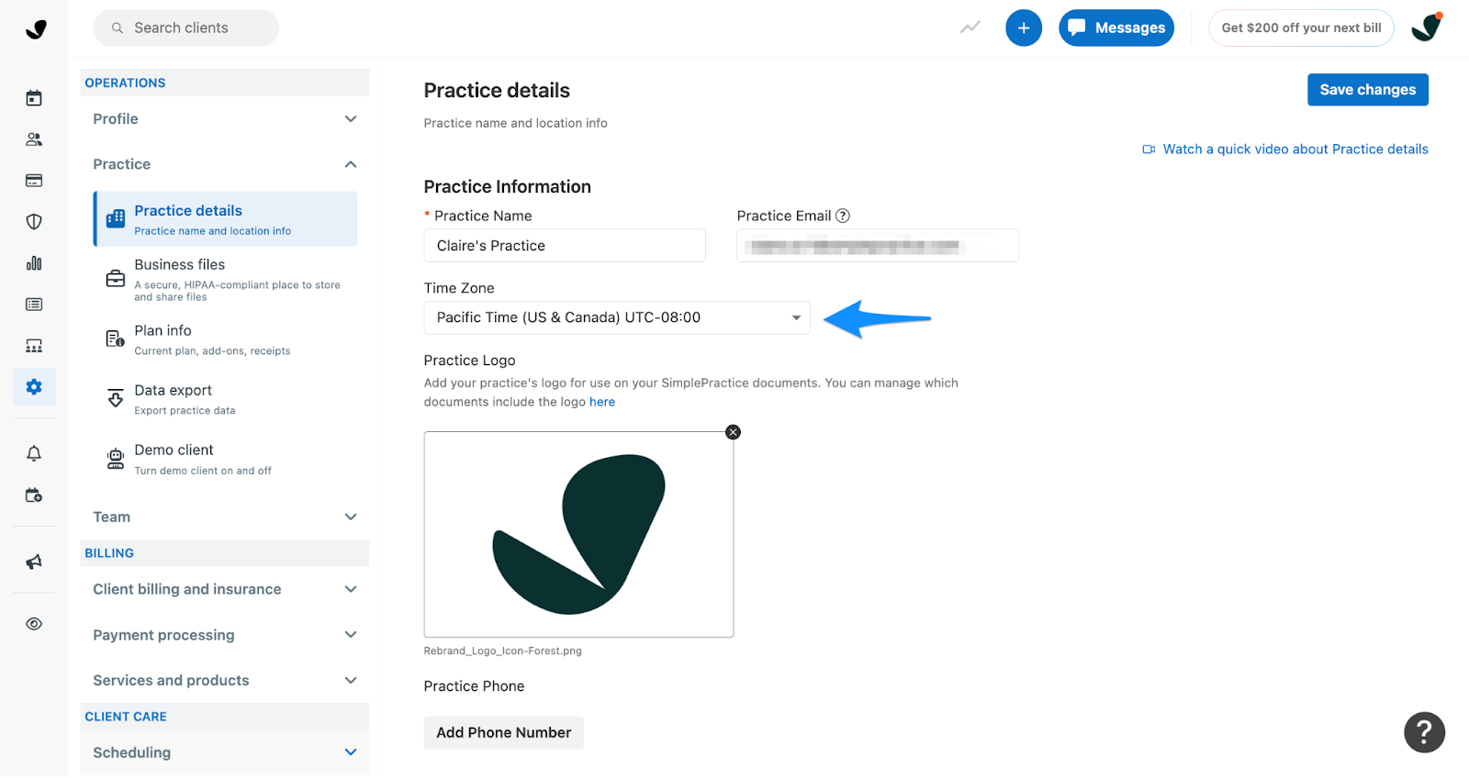
Task: Open the clients people icon in sidebar
Action: pos(34,139)
